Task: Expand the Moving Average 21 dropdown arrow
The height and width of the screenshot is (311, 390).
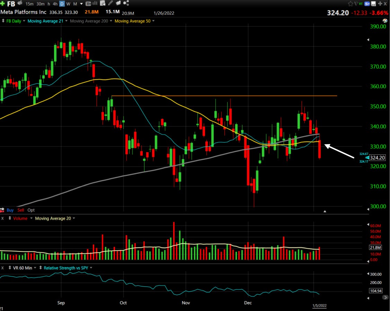Action: click(66, 21)
